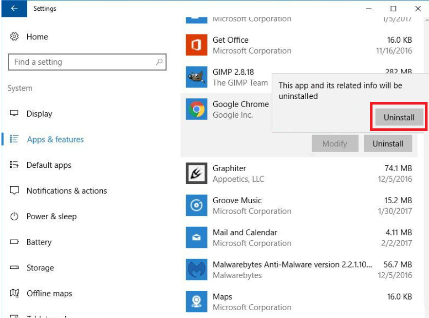Select the Mail and Calendar icon
Viewport: 429px width, 318px height.
coord(197,238)
